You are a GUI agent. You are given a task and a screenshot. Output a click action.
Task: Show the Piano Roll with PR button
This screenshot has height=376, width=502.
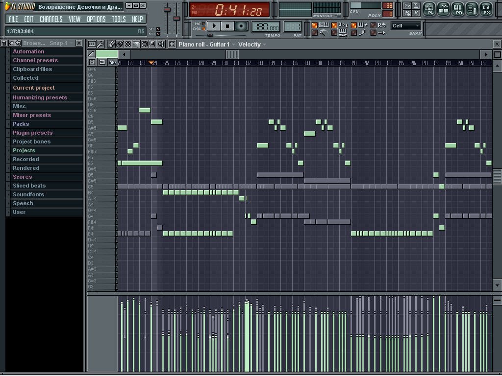[x=457, y=9]
